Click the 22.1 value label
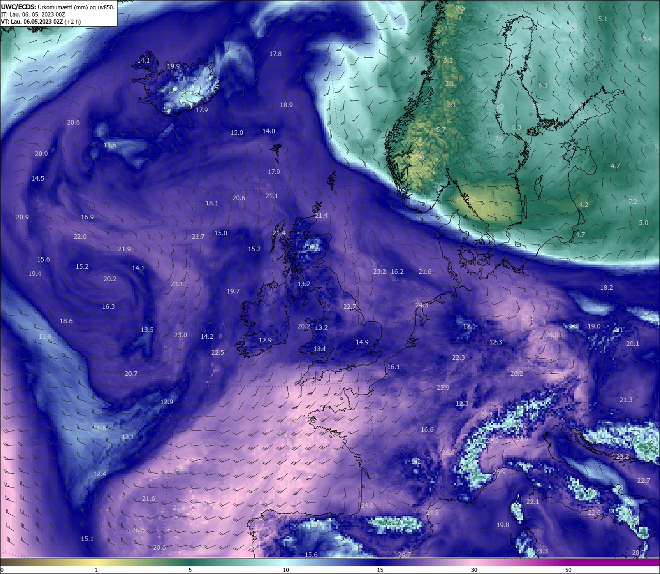660x574 pixels. 533,502
